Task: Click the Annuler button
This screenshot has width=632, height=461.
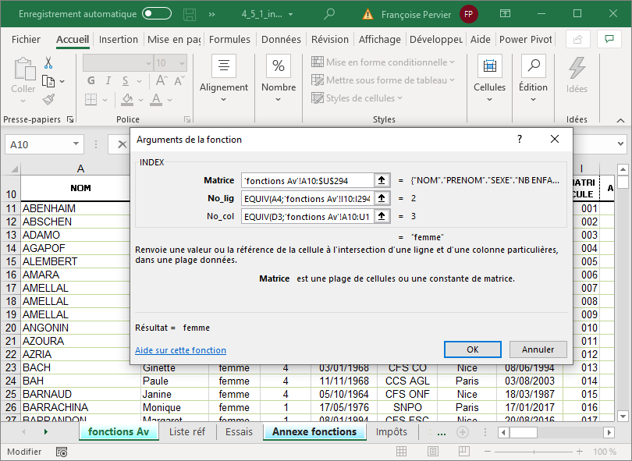Action: 538,349
